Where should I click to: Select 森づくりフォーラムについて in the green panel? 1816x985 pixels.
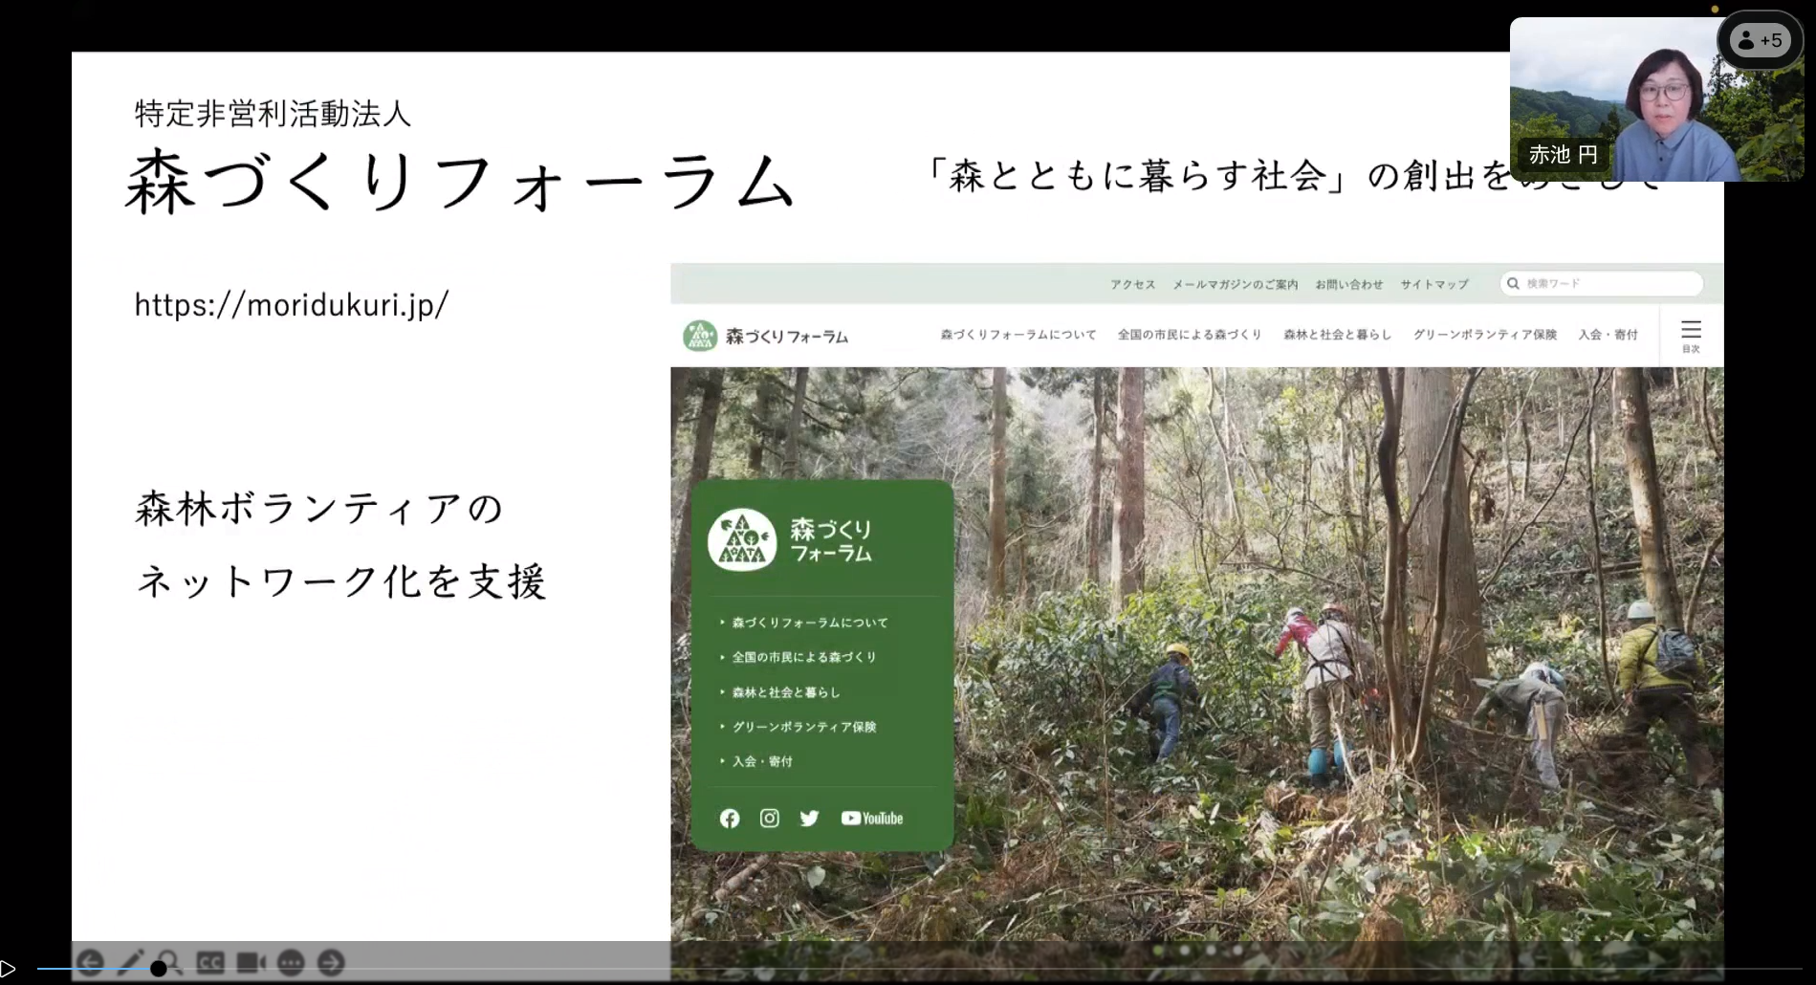coord(810,623)
